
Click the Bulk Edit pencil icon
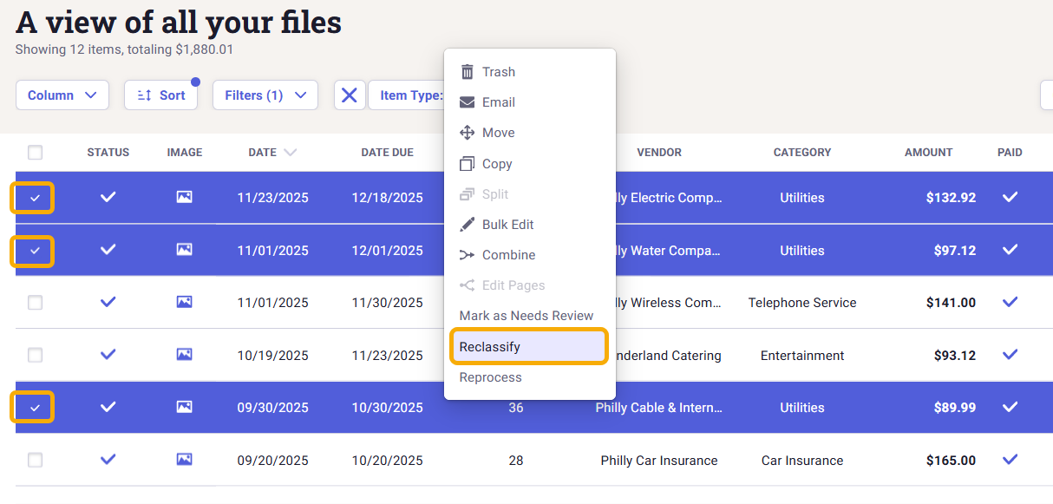468,225
